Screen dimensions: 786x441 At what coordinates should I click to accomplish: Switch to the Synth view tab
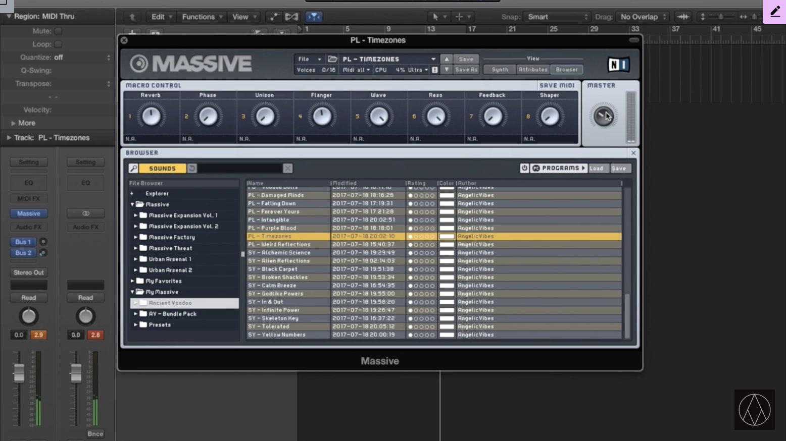coord(500,70)
